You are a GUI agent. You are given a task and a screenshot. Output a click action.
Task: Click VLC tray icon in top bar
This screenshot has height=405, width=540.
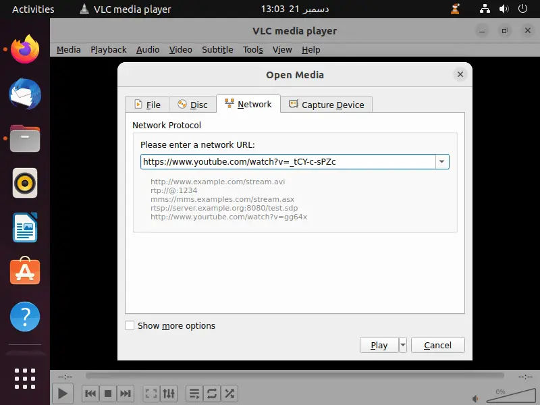coord(455,9)
